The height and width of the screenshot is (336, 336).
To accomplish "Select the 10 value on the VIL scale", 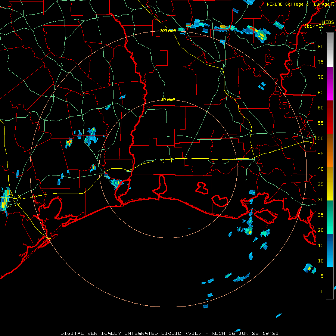I will [321, 261].
